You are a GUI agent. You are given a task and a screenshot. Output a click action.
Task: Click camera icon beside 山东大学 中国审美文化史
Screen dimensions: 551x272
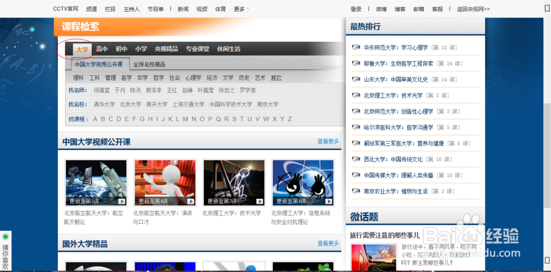coord(356,80)
